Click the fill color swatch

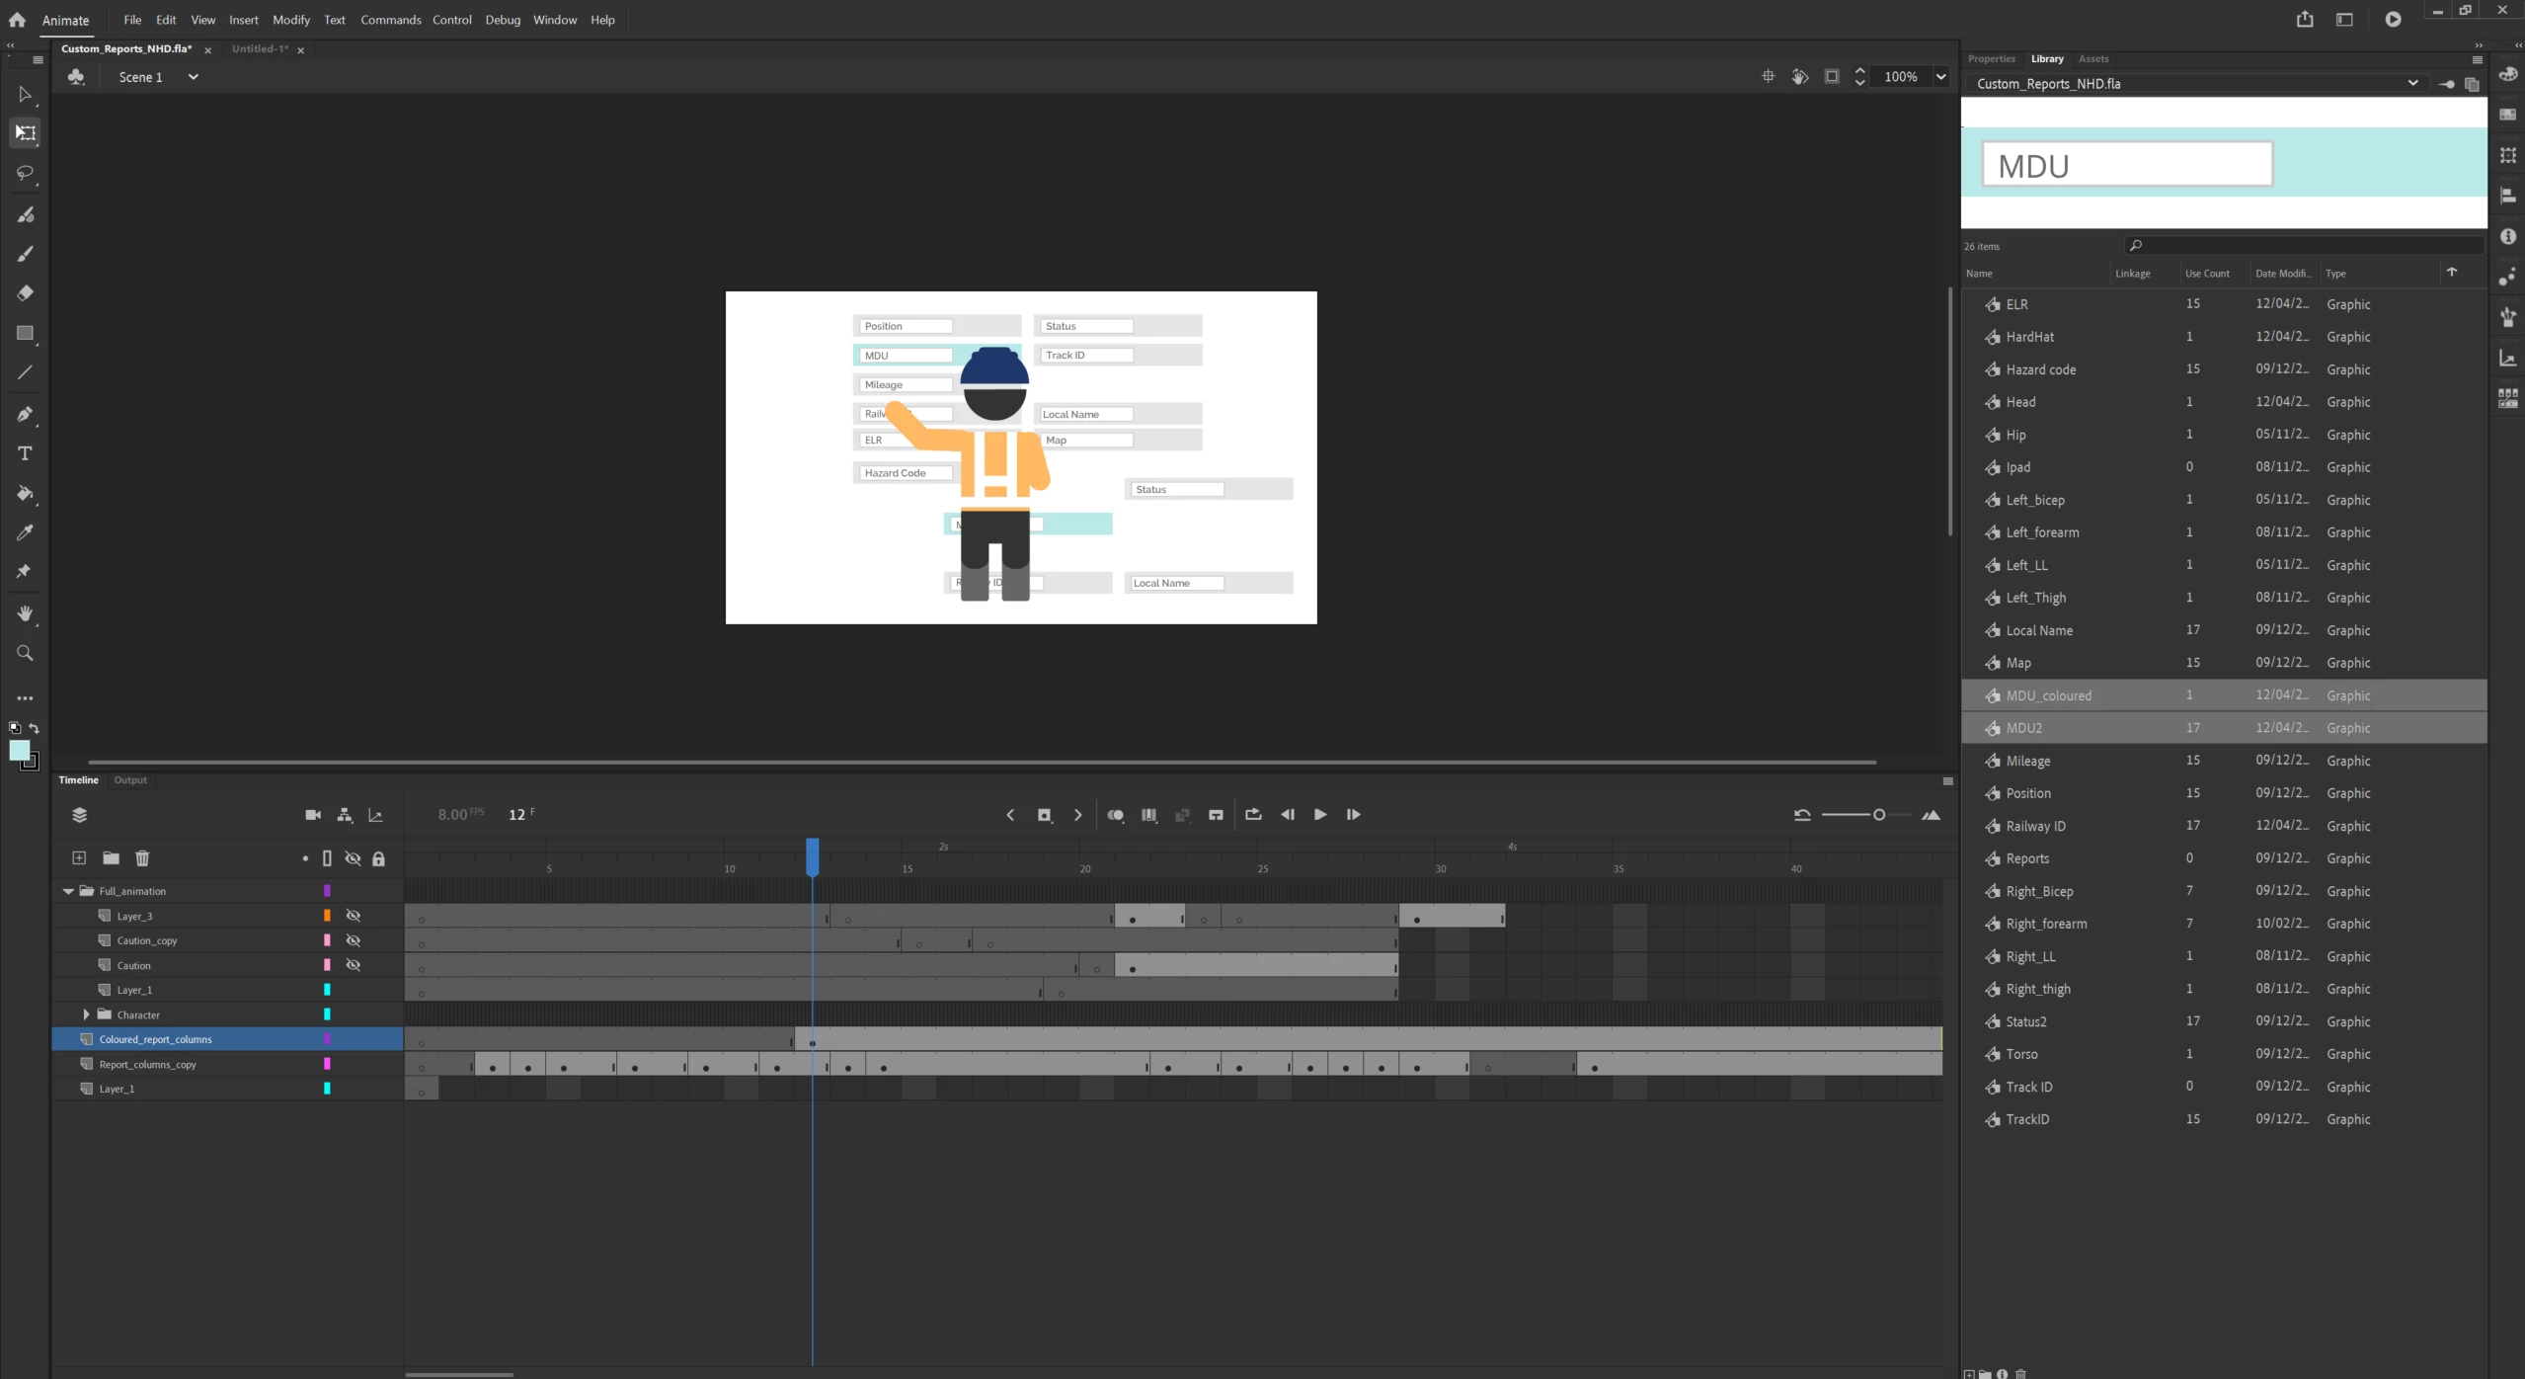pos(19,751)
